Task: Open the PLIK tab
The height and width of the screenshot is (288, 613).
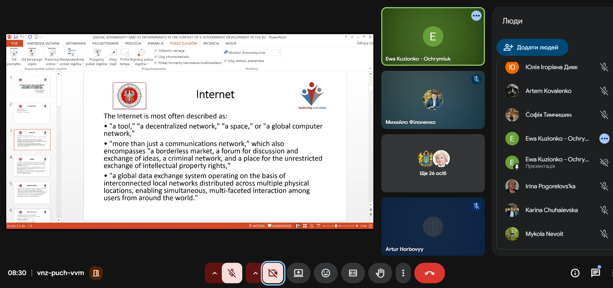Action: pyautogui.click(x=15, y=43)
